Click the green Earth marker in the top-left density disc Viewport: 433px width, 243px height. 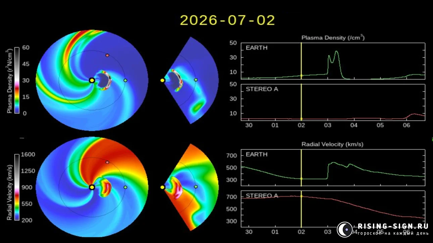point(125,80)
